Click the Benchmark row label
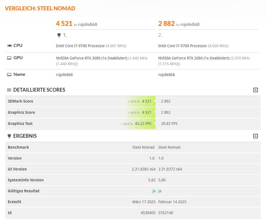 click(19, 147)
